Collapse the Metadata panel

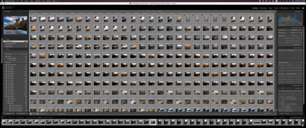coord(302,88)
